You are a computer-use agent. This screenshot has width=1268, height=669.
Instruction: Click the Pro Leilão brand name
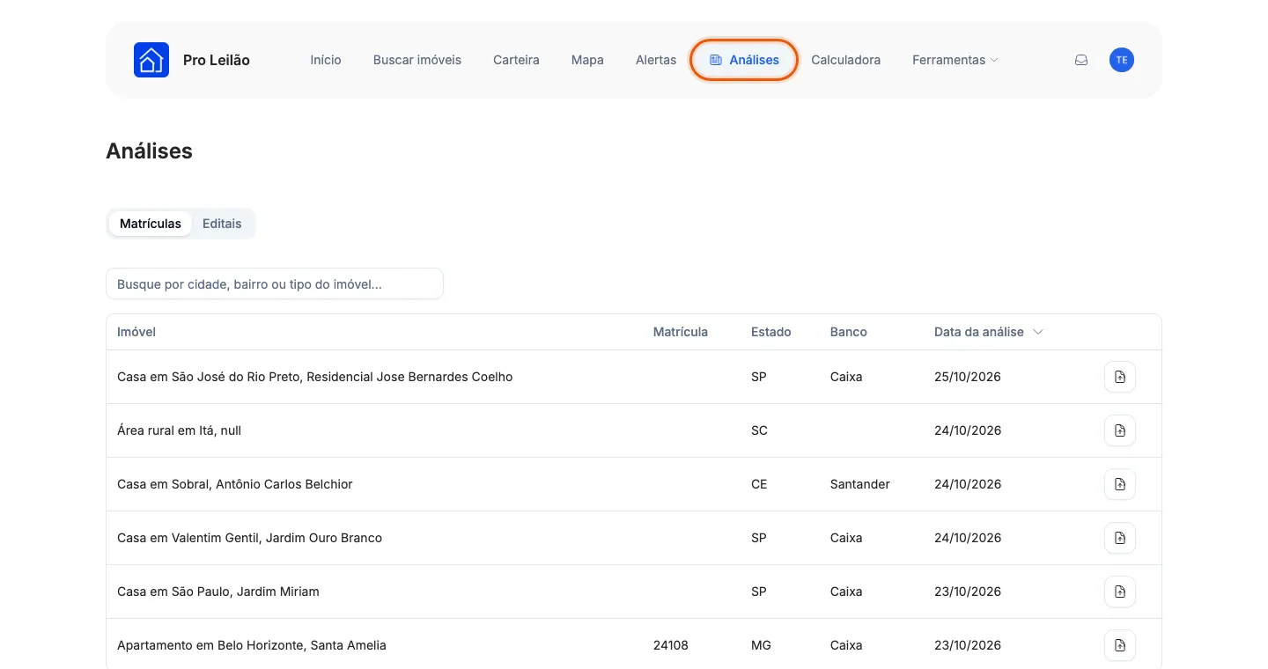(x=217, y=60)
